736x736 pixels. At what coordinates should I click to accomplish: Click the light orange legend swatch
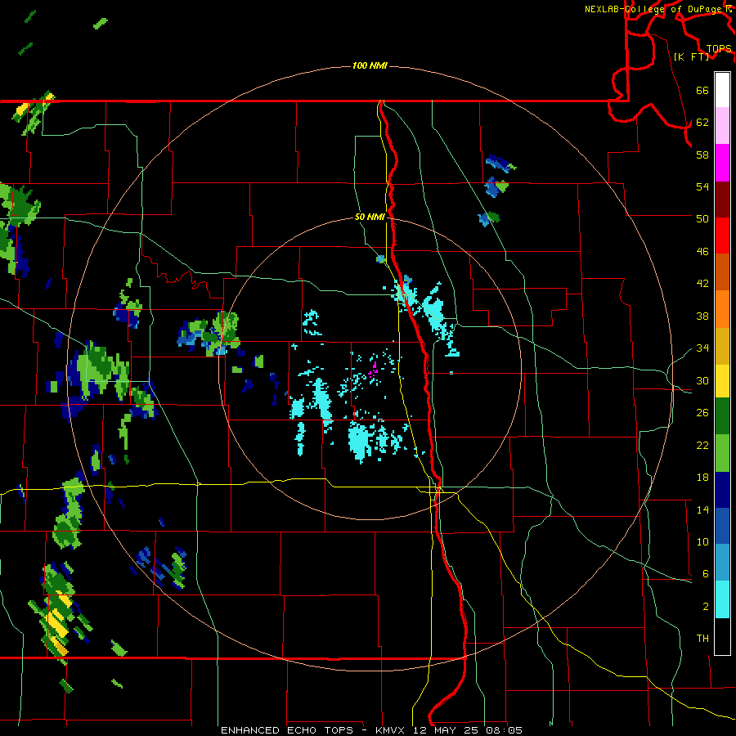[722, 309]
